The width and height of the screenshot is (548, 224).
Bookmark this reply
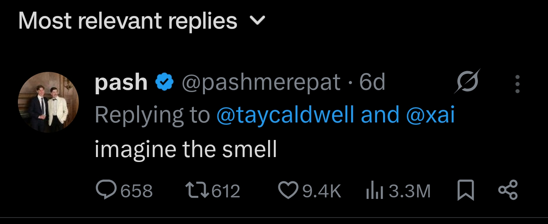(465, 191)
